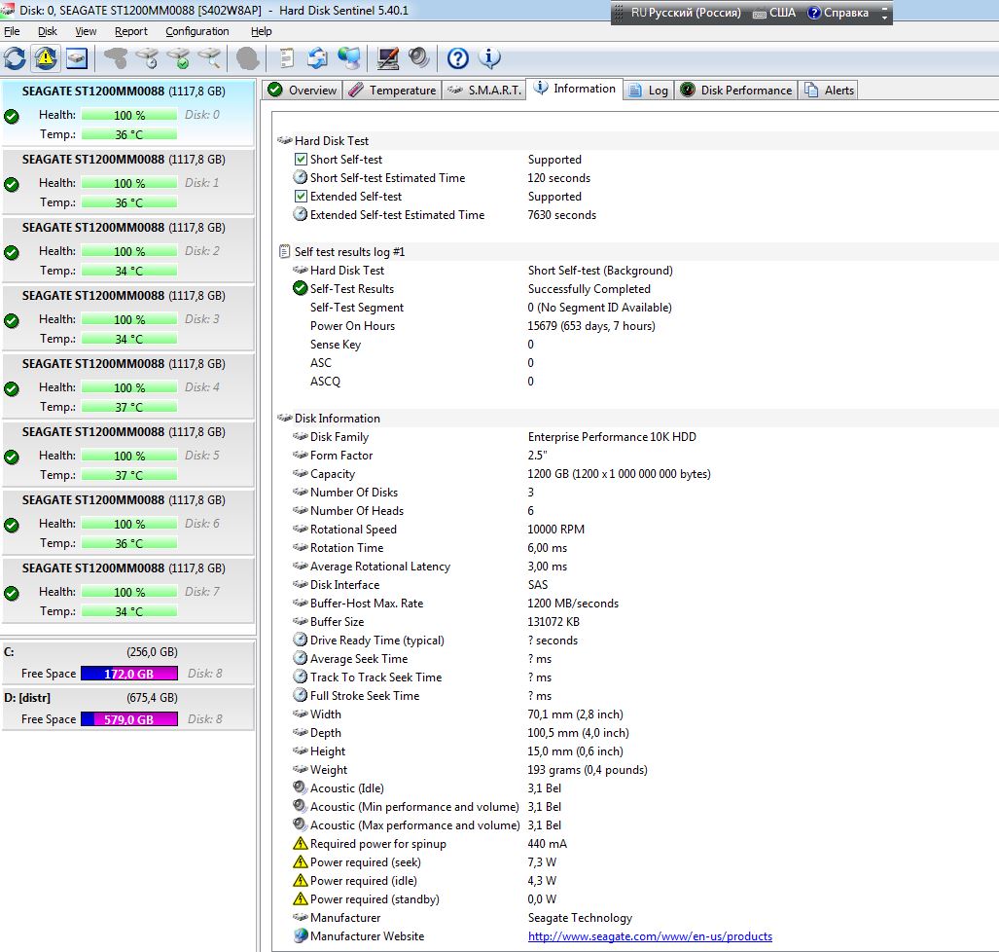Click the green health check icon for Disk 0
The width and height of the screenshot is (999, 952).
click(x=12, y=117)
